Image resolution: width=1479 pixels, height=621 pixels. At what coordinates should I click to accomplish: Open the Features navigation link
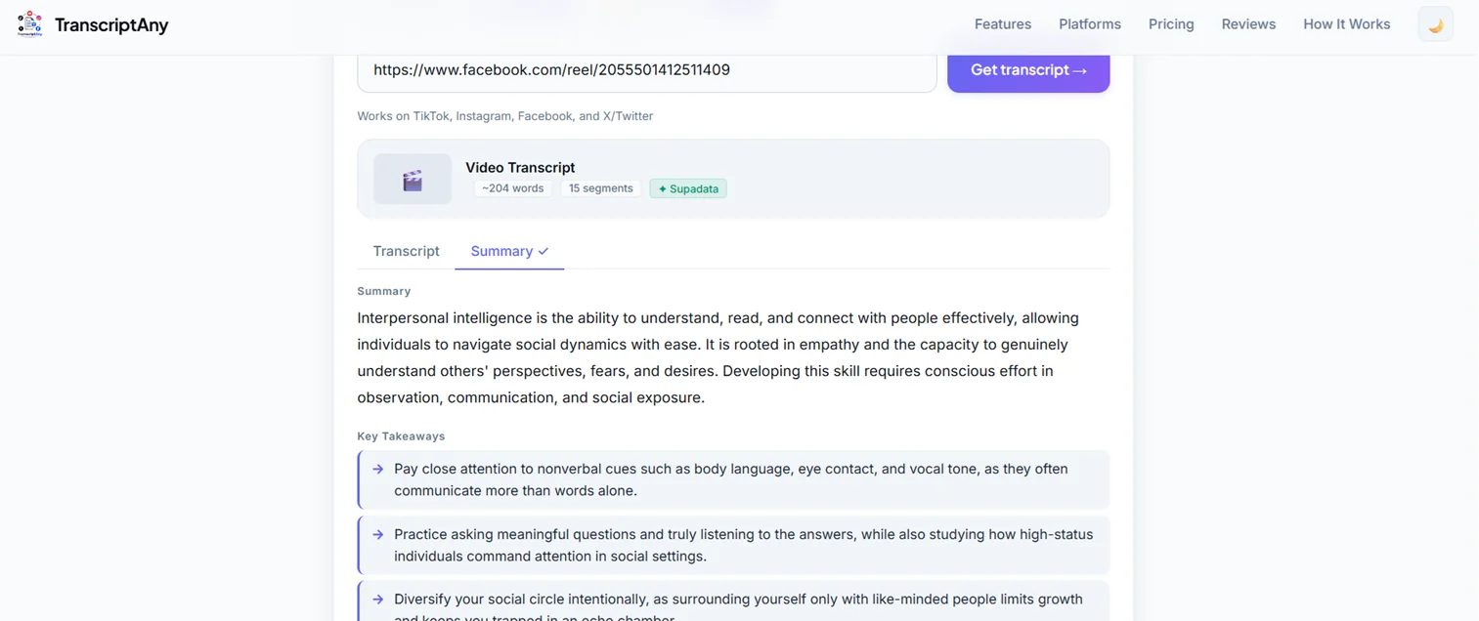point(1003,24)
